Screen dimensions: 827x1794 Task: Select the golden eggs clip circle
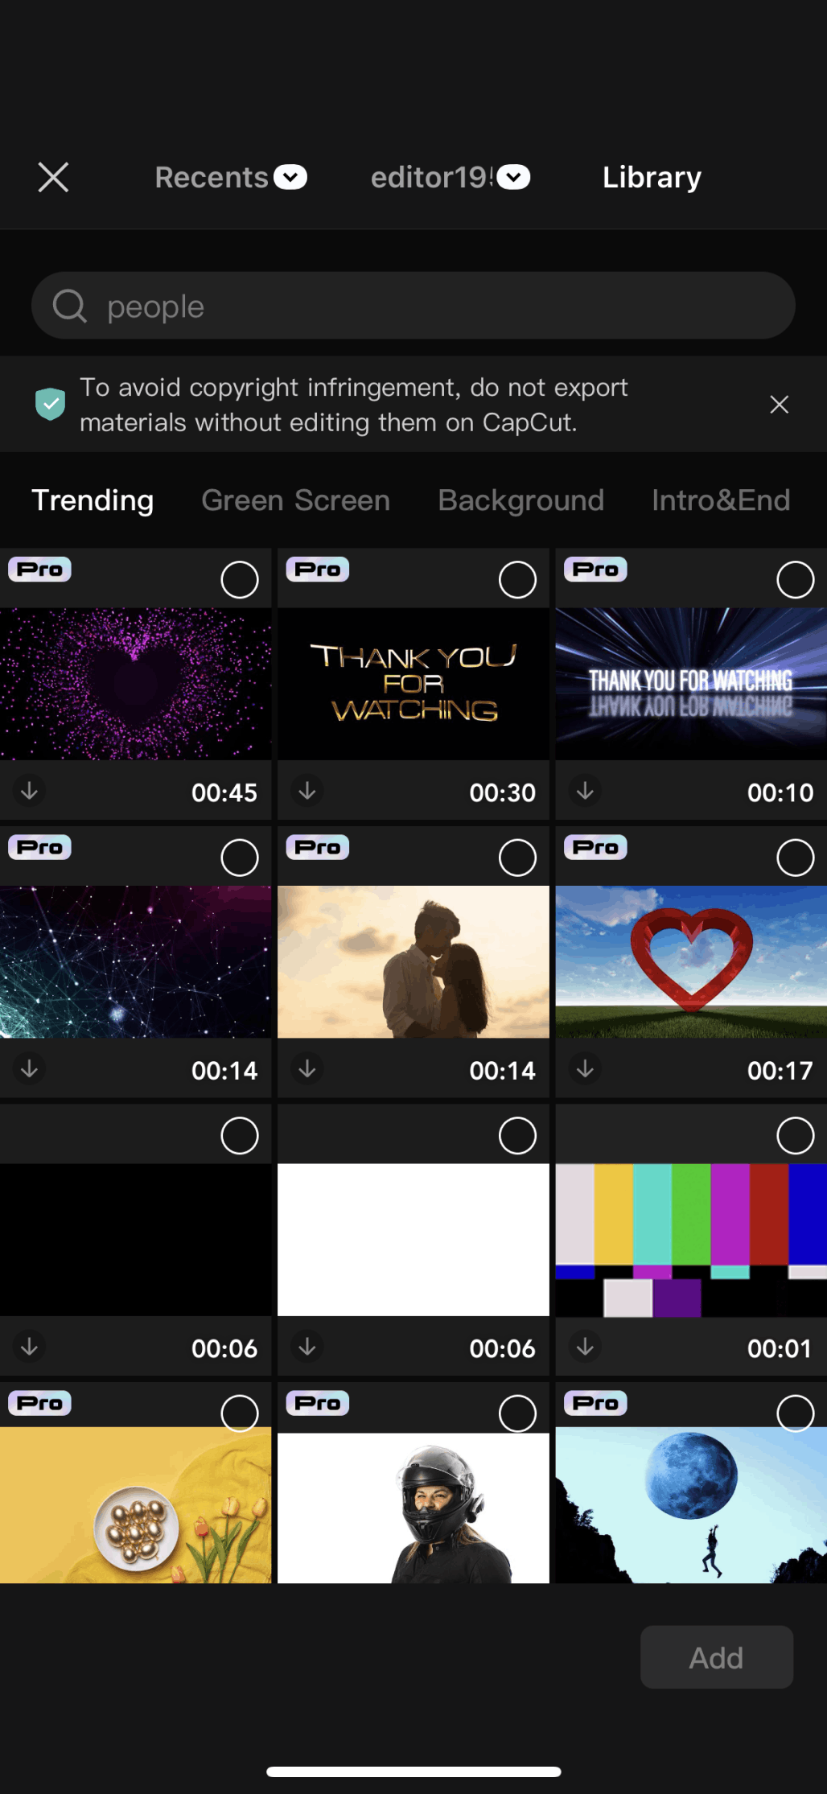tap(240, 1413)
